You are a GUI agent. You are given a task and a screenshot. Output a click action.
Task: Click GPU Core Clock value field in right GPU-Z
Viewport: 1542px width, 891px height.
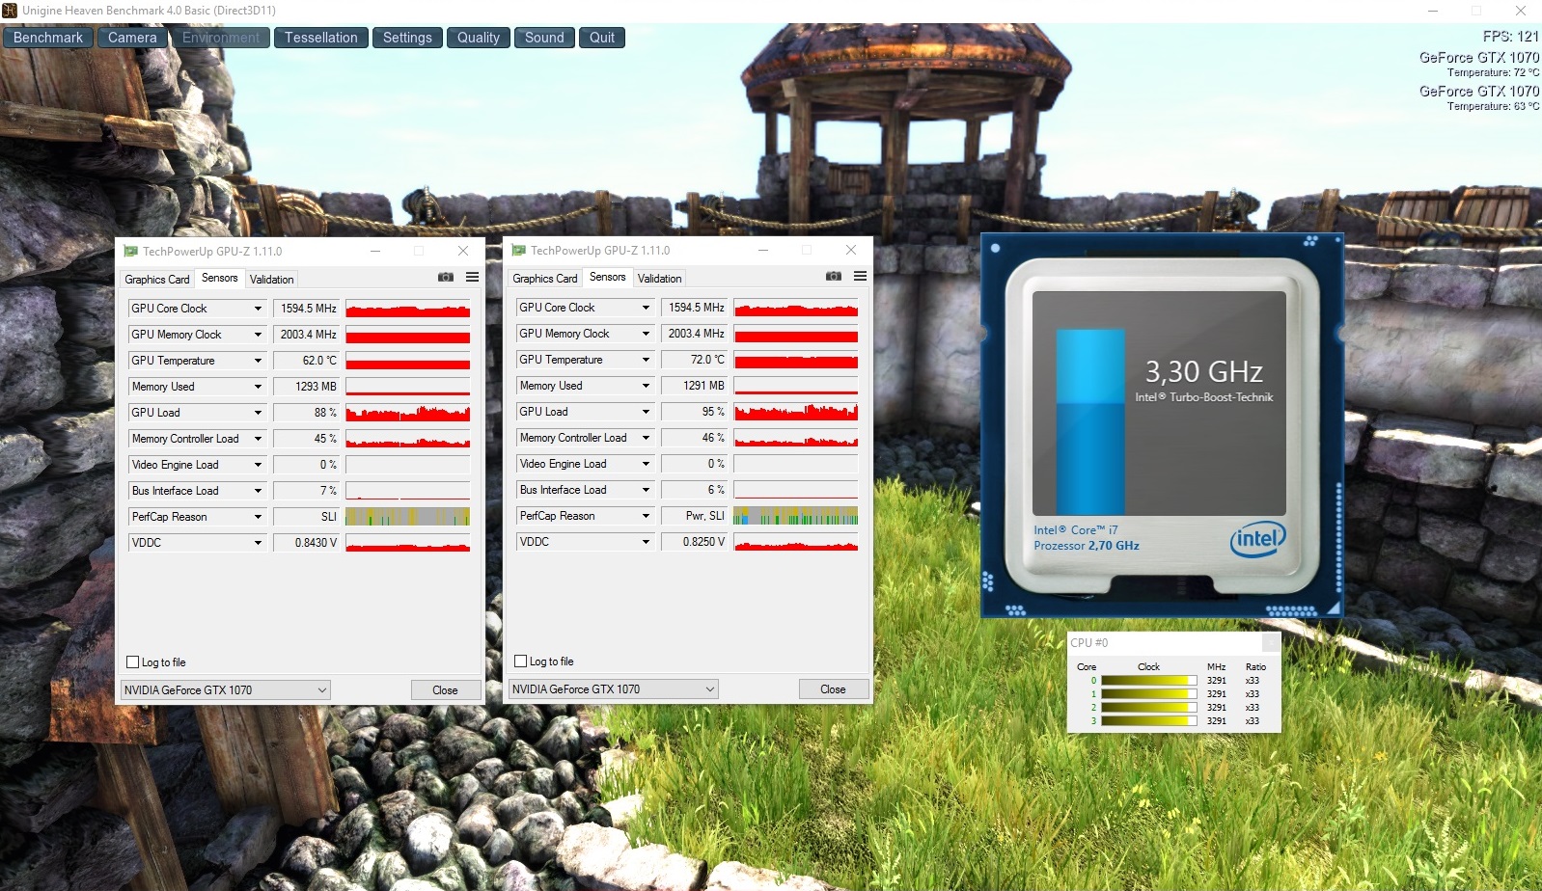click(694, 308)
